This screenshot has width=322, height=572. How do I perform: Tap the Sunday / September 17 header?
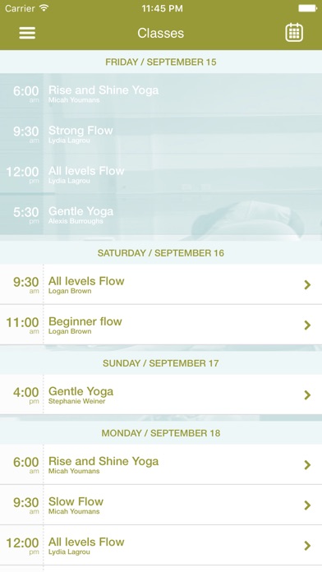[161, 363]
